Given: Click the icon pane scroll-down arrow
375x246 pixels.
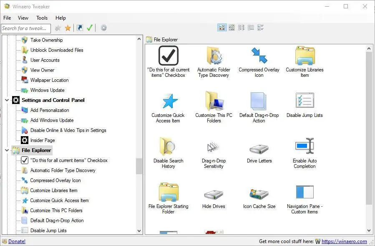Looking at the screenshot, I should [x=369, y=231].
